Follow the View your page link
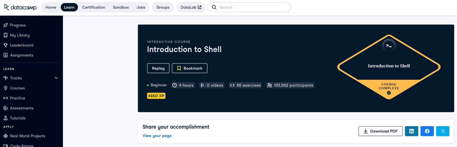The width and height of the screenshot is (457, 147). coord(157,136)
